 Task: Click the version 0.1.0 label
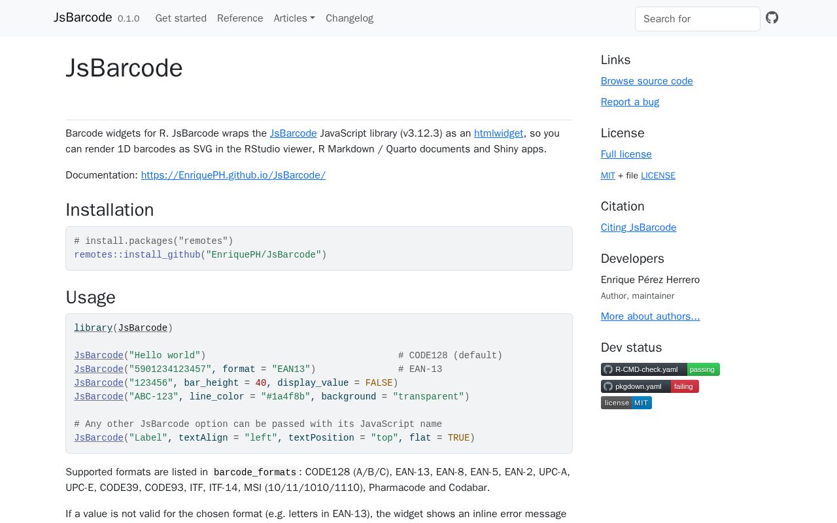click(x=129, y=19)
